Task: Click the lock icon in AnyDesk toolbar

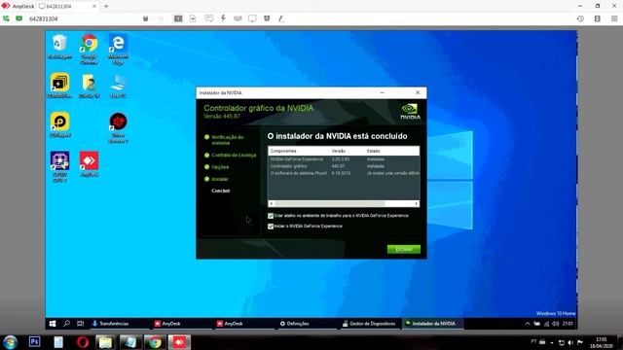Action: (x=145, y=18)
